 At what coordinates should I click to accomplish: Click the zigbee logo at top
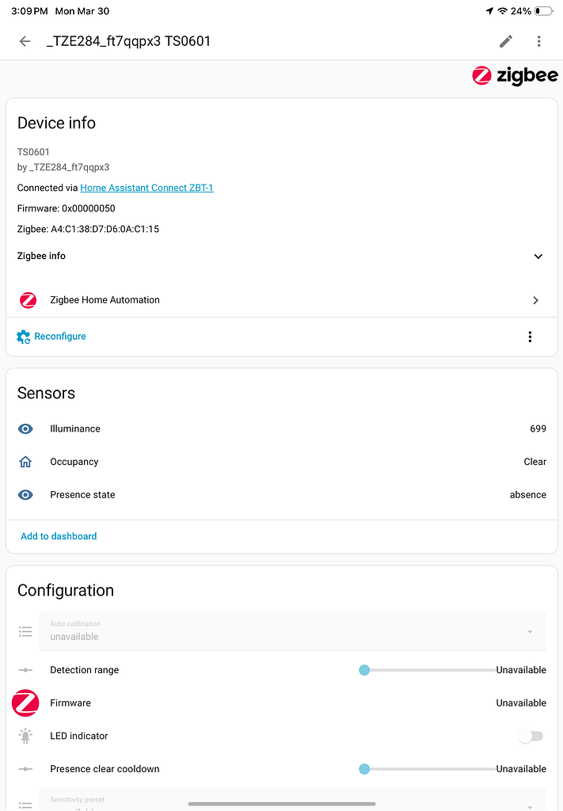pyautogui.click(x=515, y=75)
